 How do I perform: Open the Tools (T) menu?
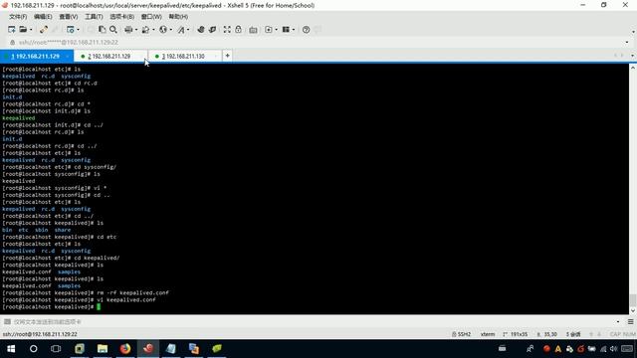(x=94, y=17)
